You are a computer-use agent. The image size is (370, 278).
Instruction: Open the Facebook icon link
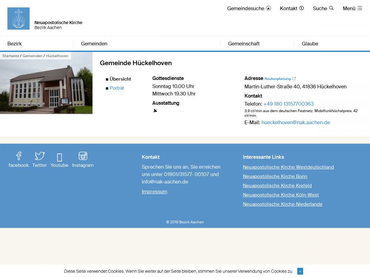tap(18, 156)
